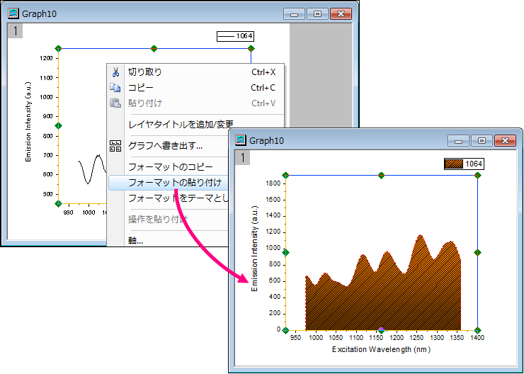Maximize the back Graph10 window

click(x=317, y=14)
